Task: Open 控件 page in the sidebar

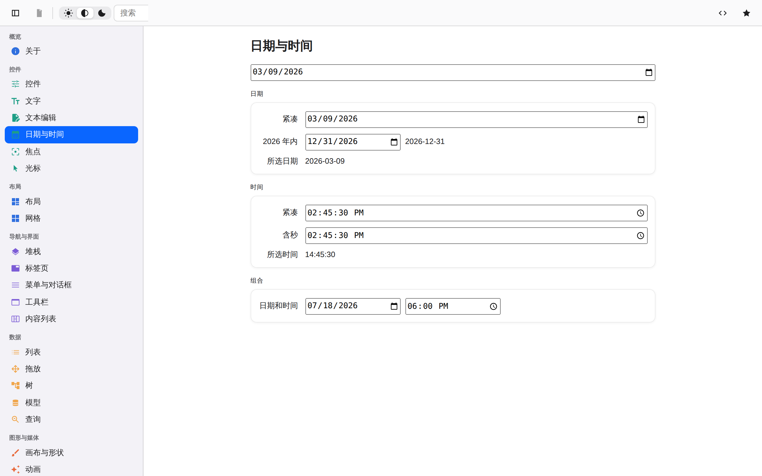Action: 71,84
